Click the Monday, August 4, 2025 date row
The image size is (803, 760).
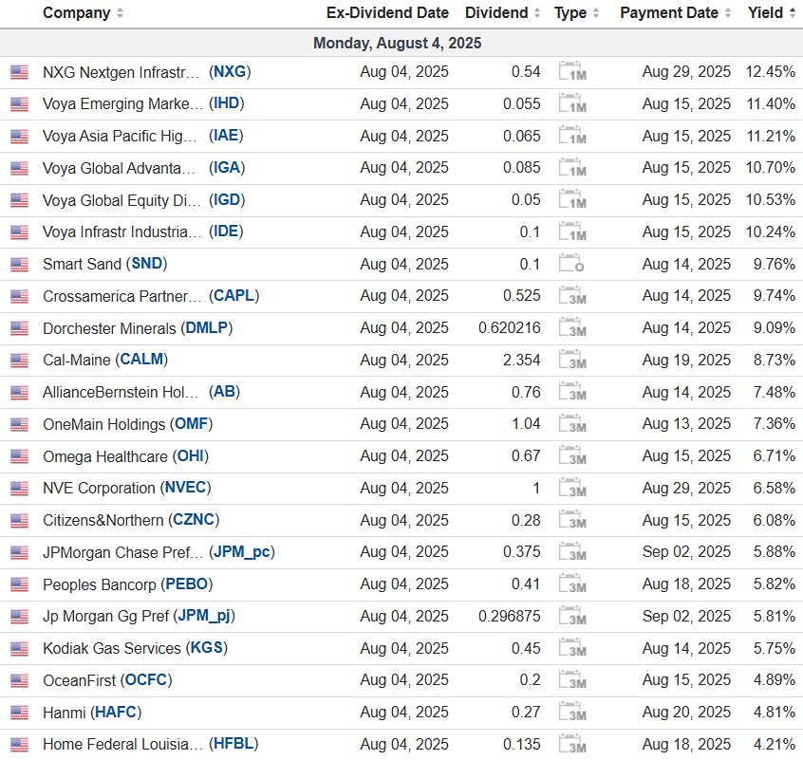click(x=398, y=43)
